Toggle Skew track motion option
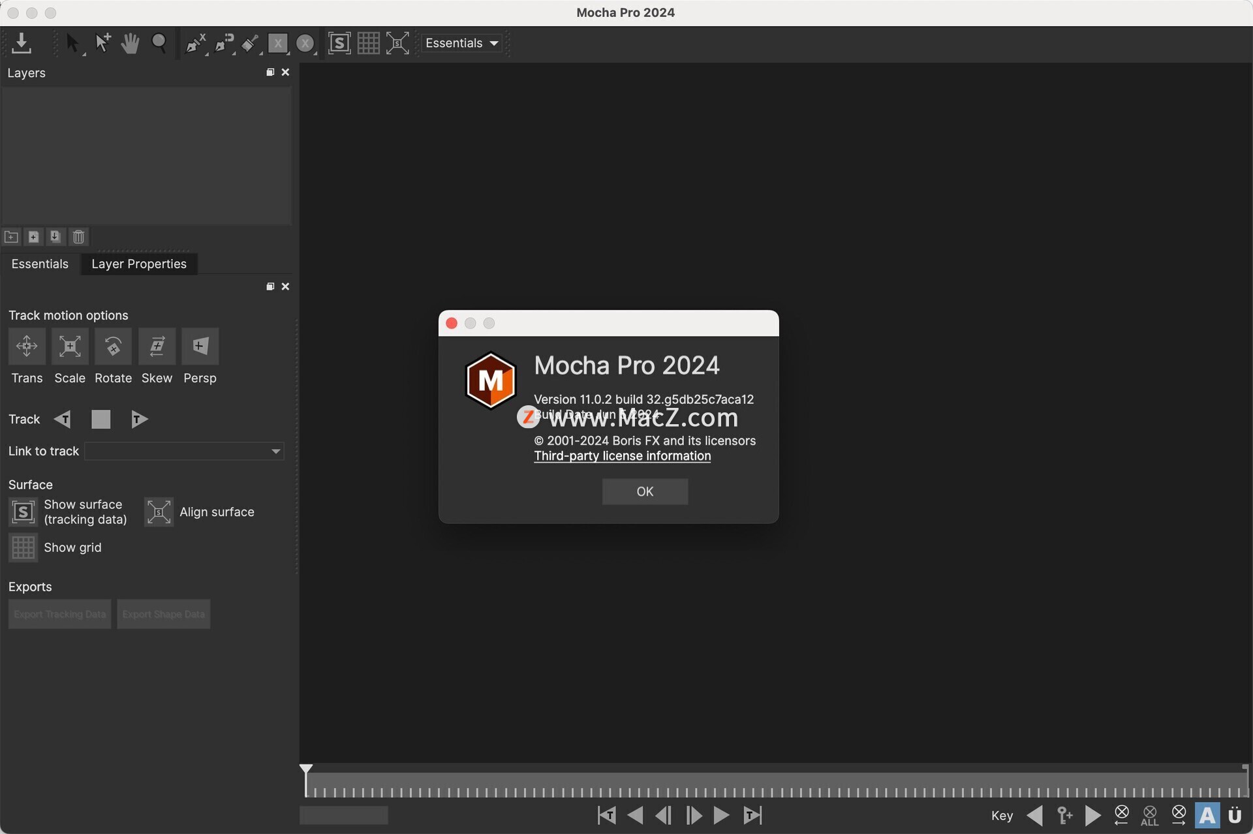1253x834 pixels. coord(157,347)
